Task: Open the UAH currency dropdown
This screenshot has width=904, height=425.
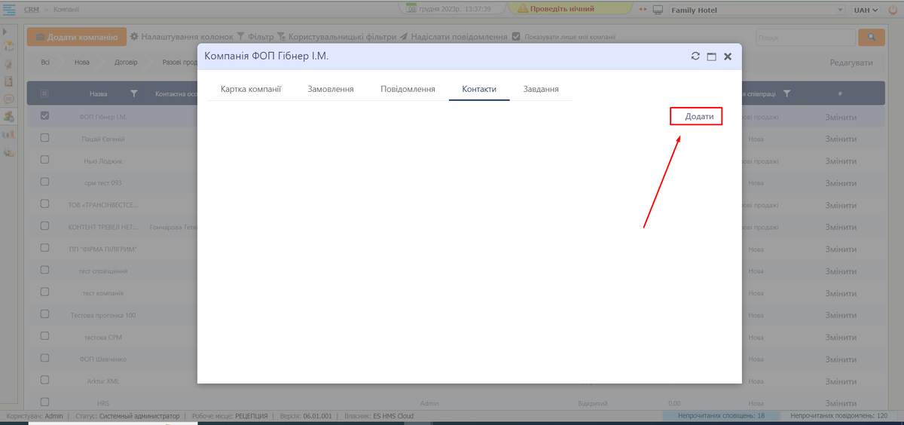Action: pyautogui.click(x=866, y=10)
